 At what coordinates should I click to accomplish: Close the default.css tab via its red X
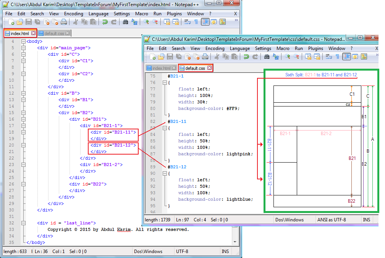(x=209, y=68)
